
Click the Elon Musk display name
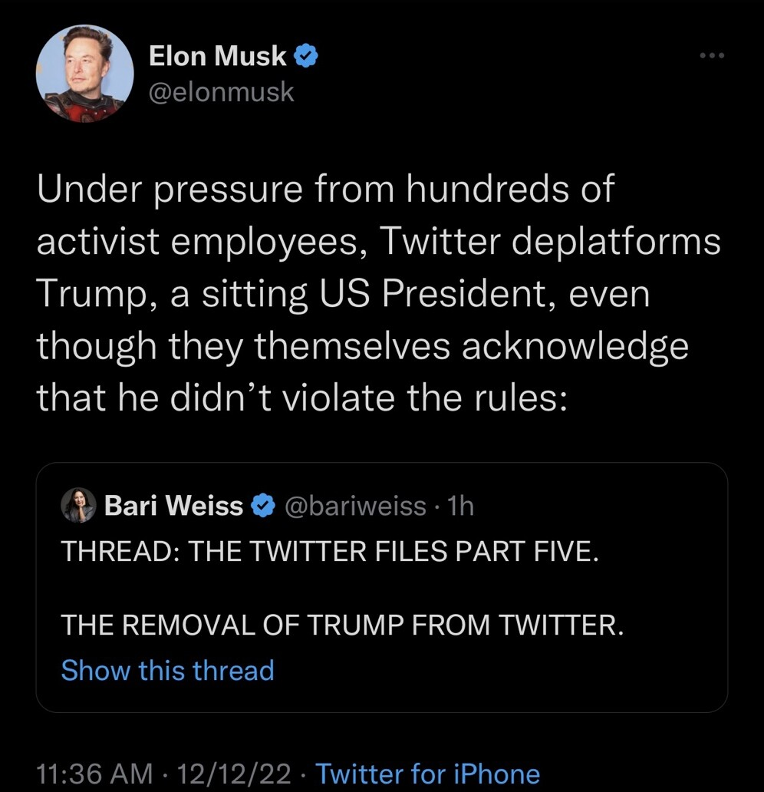click(218, 56)
